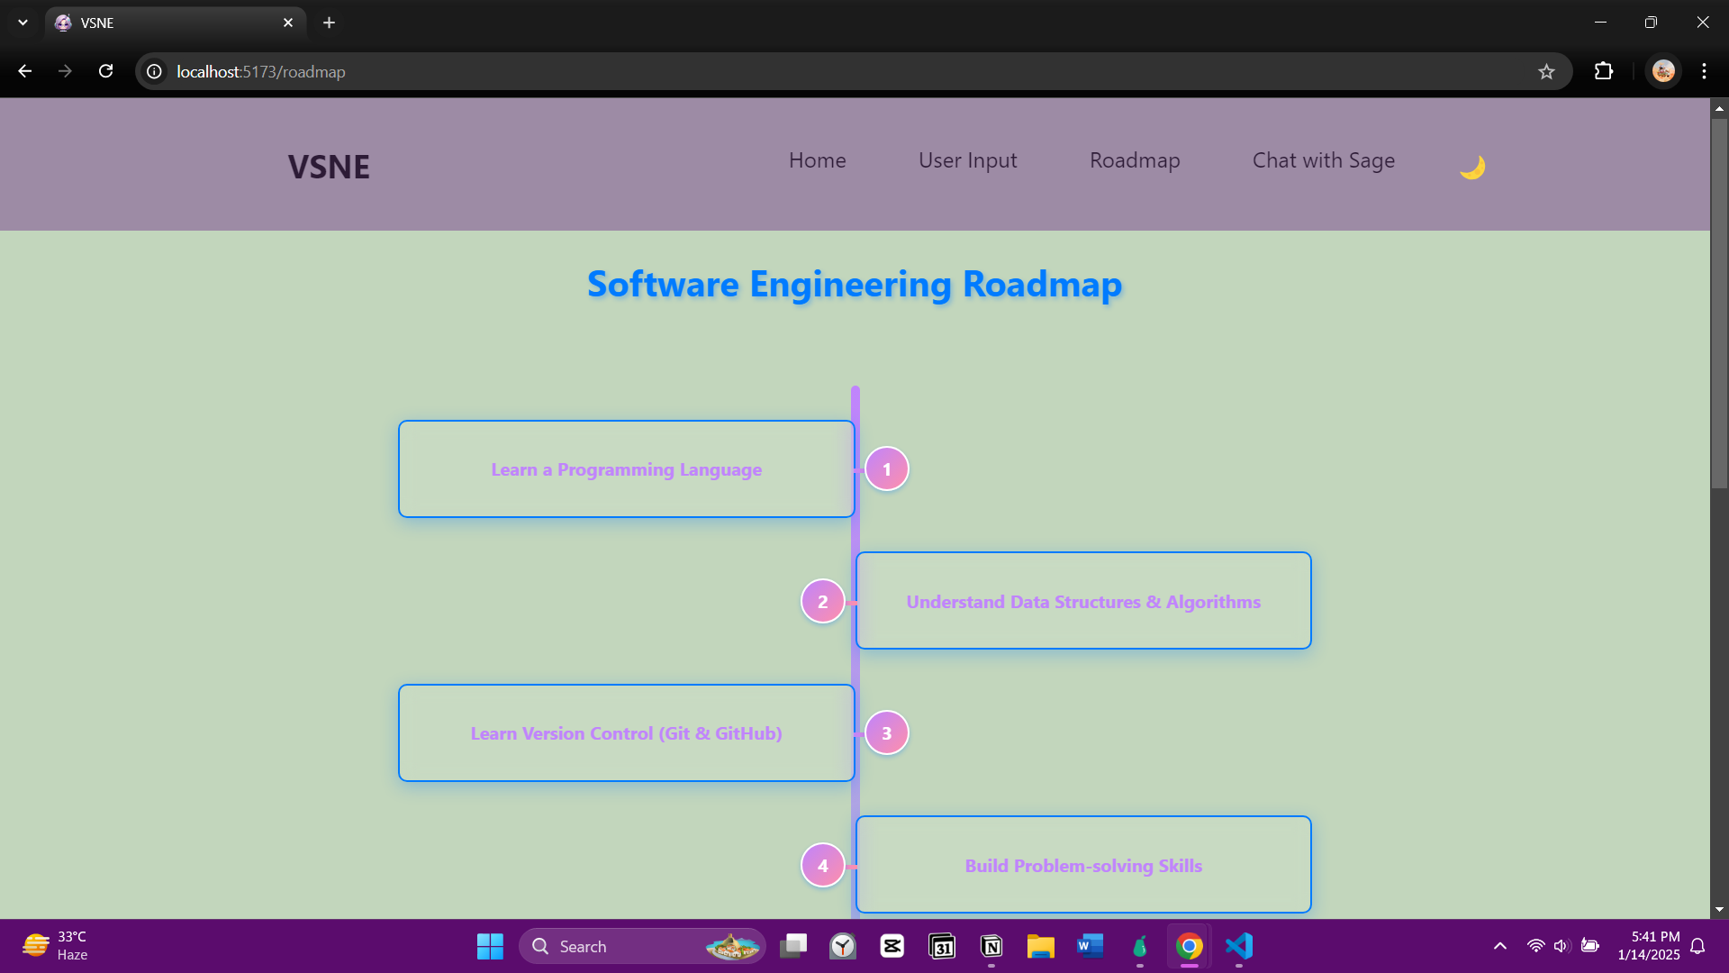Show hidden system tray icons
The height and width of the screenshot is (973, 1729).
coord(1499,946)
